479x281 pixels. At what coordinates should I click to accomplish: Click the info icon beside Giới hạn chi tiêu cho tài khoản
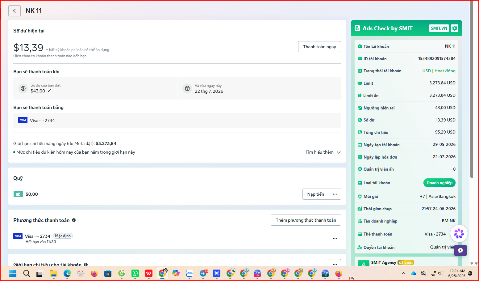86,265
